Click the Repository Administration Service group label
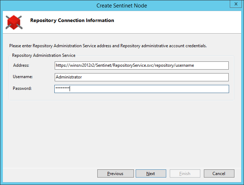The image size is (244, 185). tap(44, 55)
